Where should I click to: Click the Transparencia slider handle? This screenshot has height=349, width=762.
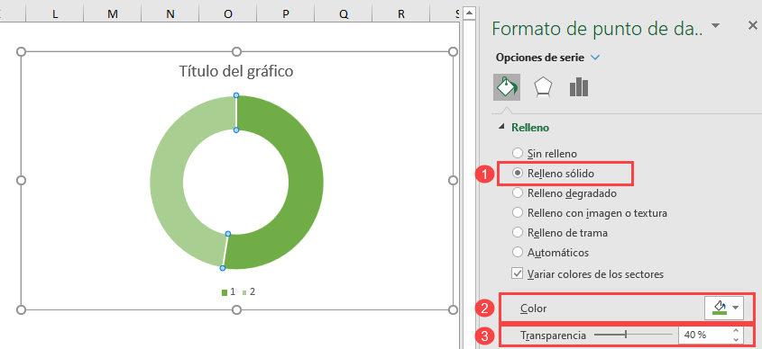(626, 334)
